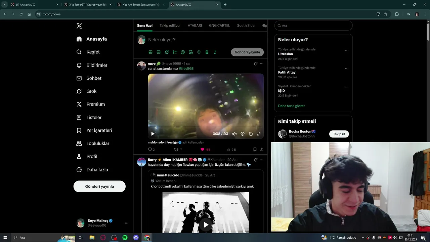Unlike nave's post with 165 likes
The image size is (430, 242).
point(205,149)
